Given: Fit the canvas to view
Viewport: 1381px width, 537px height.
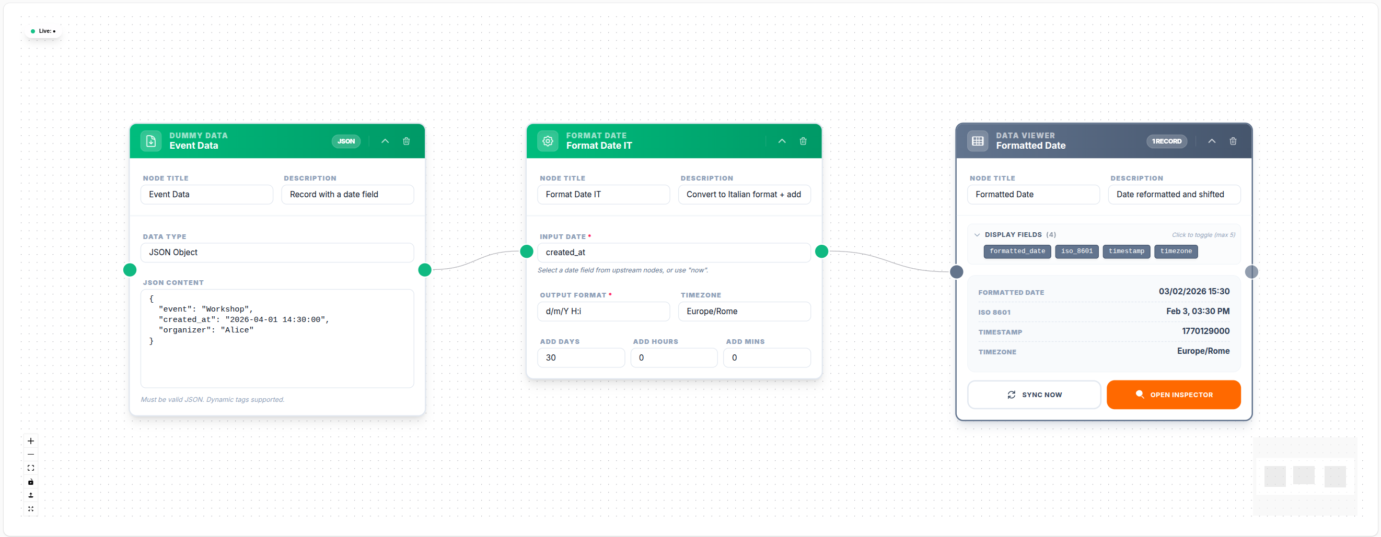Looking at the screenshot, I should pos(30,468).
